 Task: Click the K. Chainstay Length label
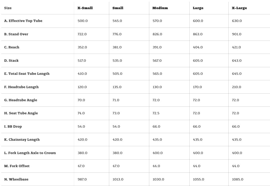click(22, 140)
